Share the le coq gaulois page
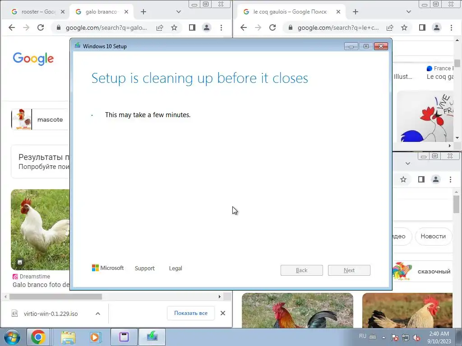 [390, 27]
